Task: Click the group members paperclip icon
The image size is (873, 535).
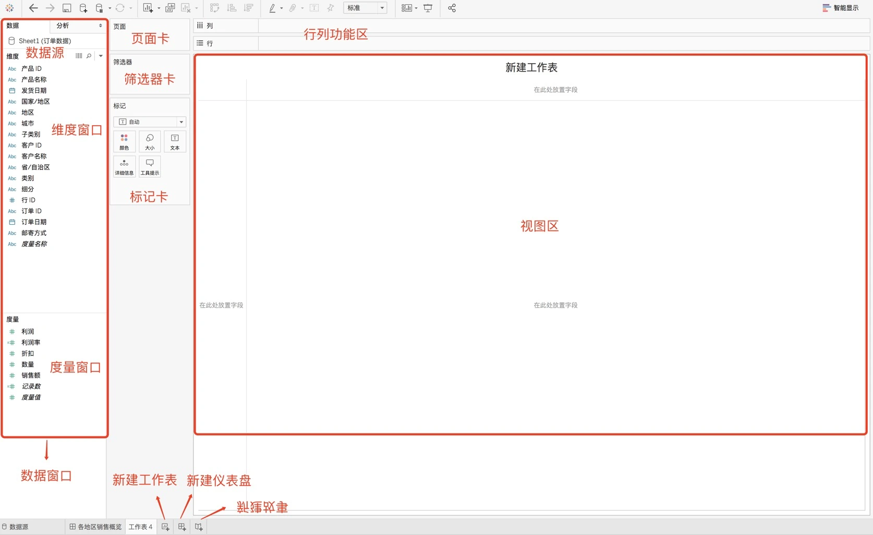Action: pos(293,8)
